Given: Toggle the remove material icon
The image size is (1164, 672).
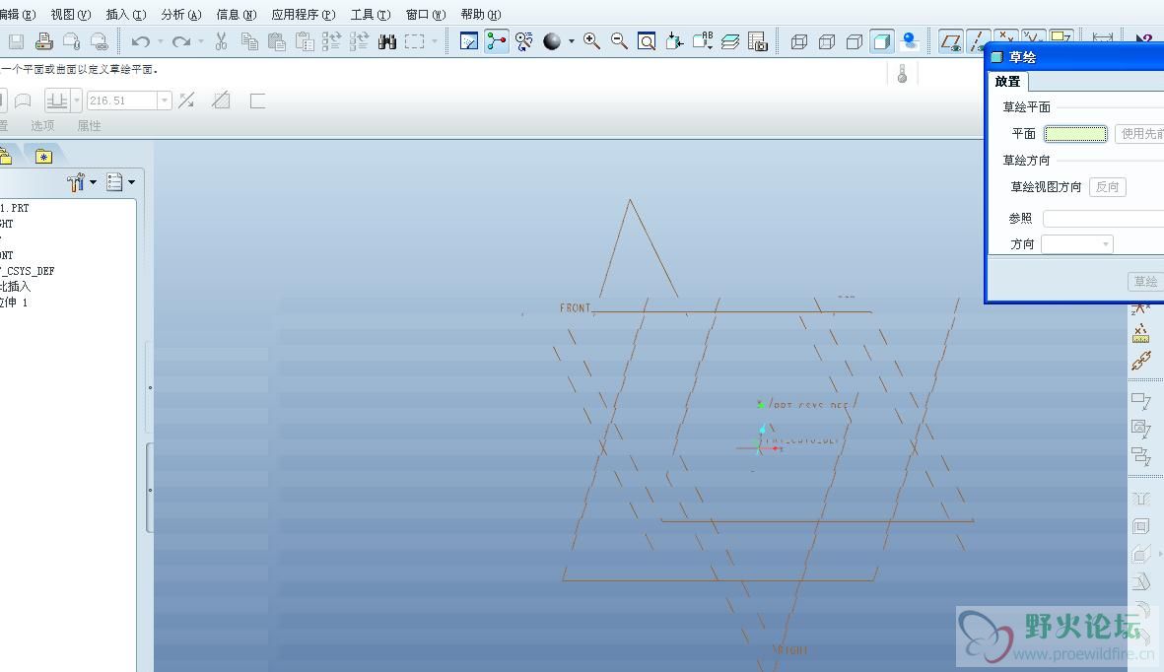Looking at the screenshot, I should [x=221, y=101].
